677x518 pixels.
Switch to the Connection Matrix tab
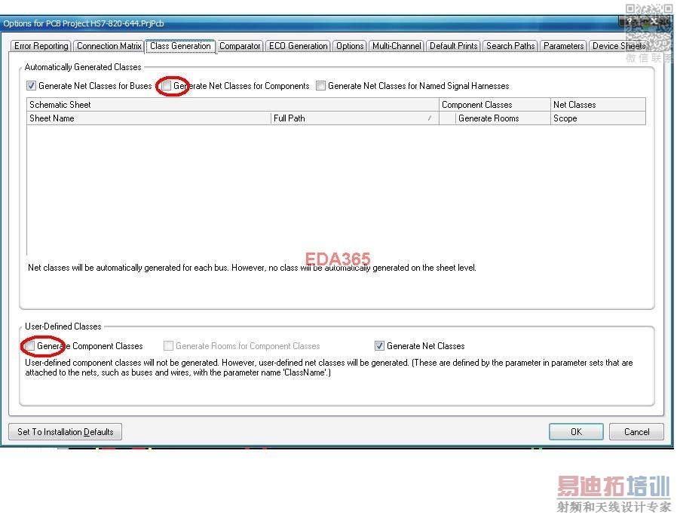109,46
